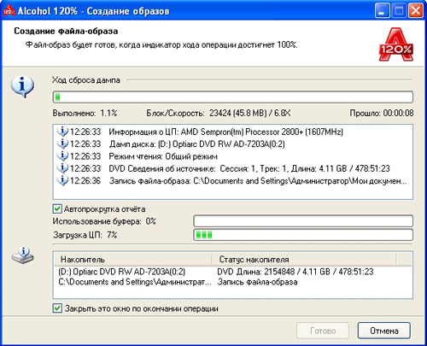
Task: Click the Alcohol 120% title bar icon
Action: click(x=9, y=10)
